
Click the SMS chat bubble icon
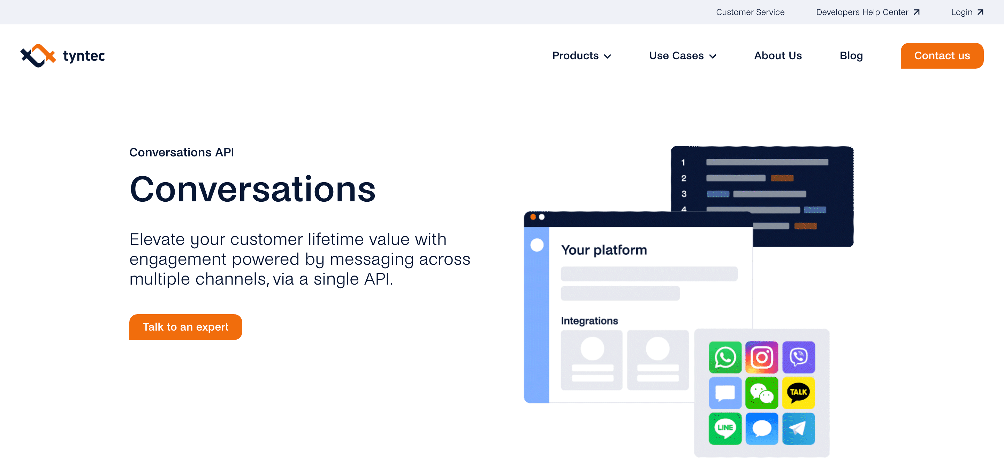coord(725,393)
